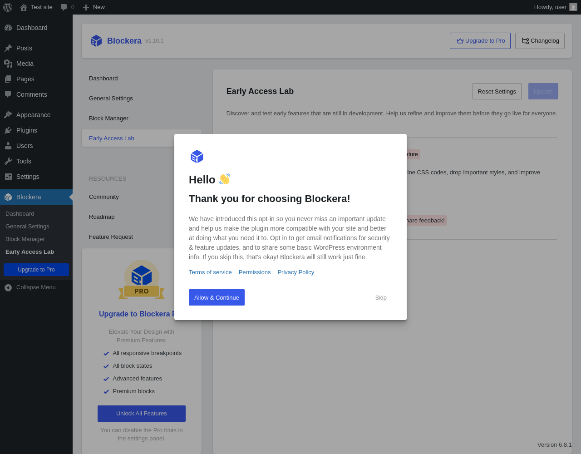
Task: Click the New plus icon in admin bar
Action: pyautogui.click(x=86, y=7)
